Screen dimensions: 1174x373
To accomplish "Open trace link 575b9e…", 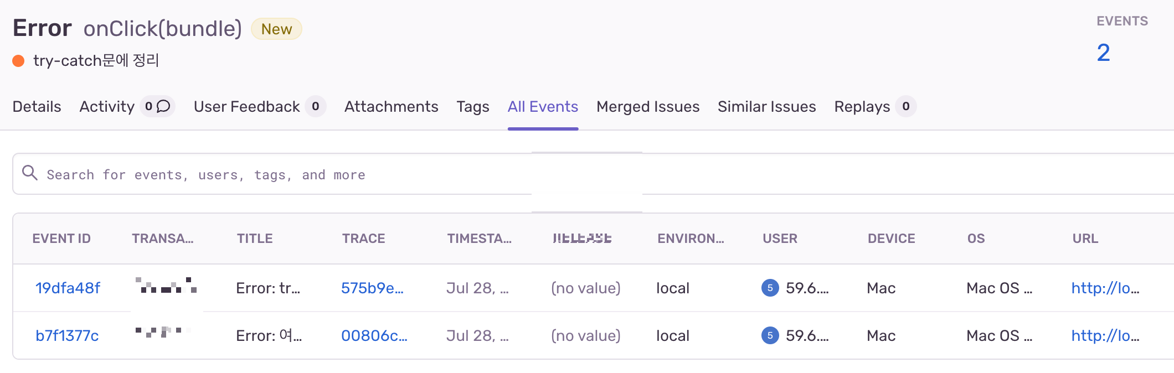I will point(372,288).
